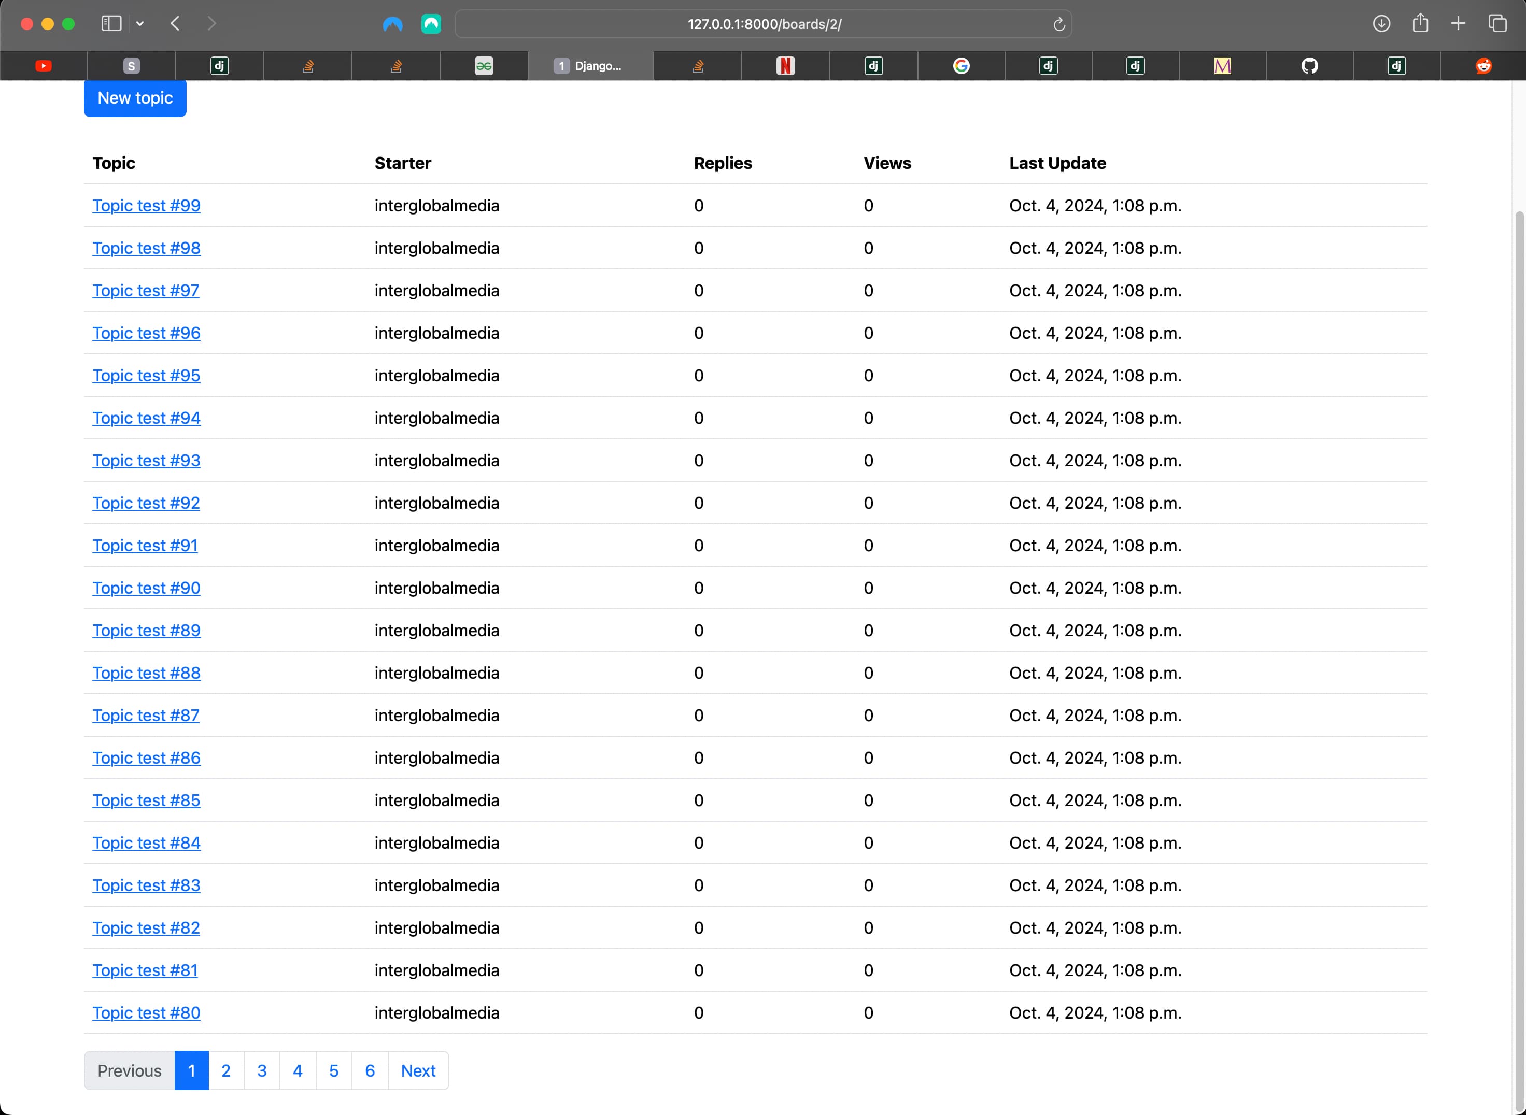The width and height of the screenshot is (1526, 1115).
Task: Show the tab overview icon
Action: click(1497, 24)
